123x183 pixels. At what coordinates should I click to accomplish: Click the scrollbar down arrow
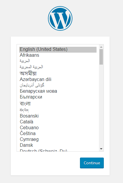[x=101, y=149]
